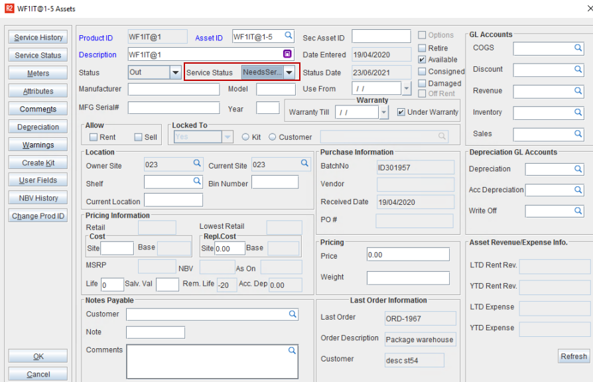Viewport: 593px width, 382px height.
Task: Click OK to save the asset
Action: pyautogui.click(x=38, y=357)
